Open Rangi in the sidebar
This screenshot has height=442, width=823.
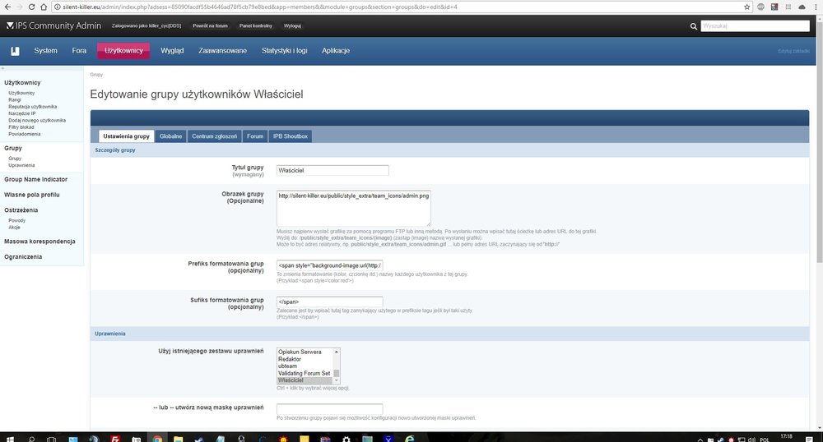point(15,99)
